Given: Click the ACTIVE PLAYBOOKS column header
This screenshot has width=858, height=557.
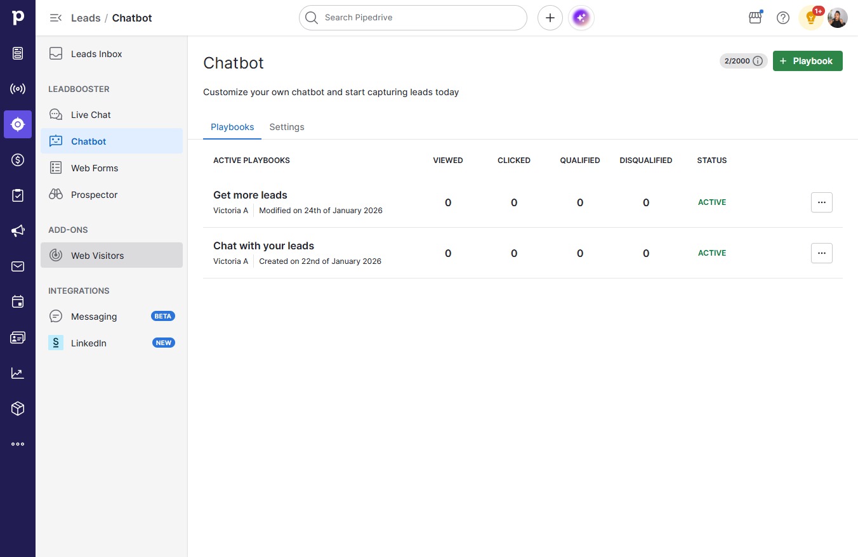Looking at the screenshot, I should click(251, 161).
